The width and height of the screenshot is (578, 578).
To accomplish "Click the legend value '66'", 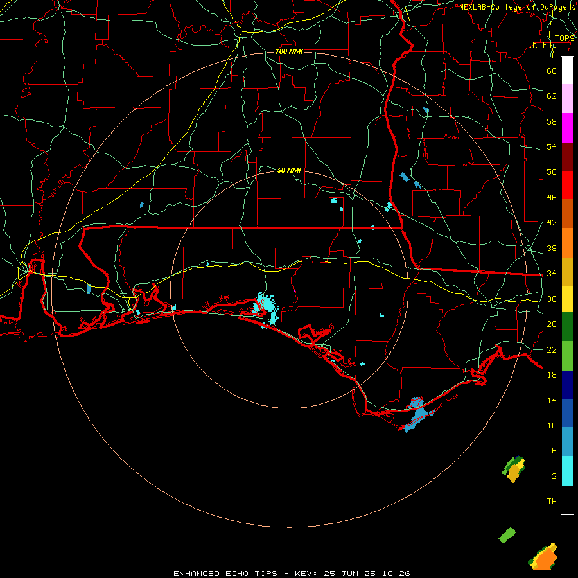I will [x=552, y=71].
